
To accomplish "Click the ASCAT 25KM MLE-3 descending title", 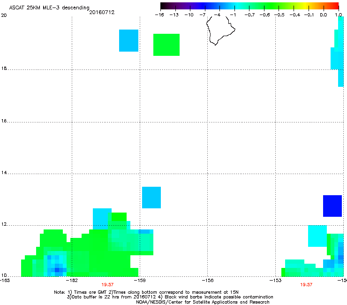I will [49, 8].
